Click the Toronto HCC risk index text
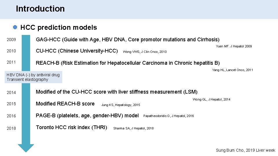This screenshot has width=278, height=156. 71,127
